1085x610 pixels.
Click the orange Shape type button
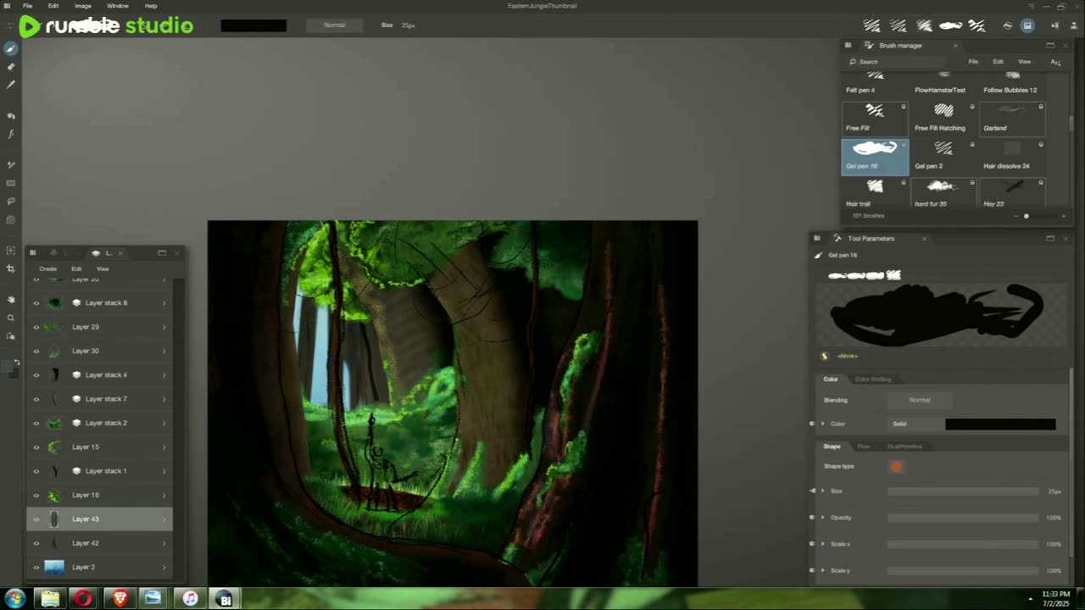point(897,466)
